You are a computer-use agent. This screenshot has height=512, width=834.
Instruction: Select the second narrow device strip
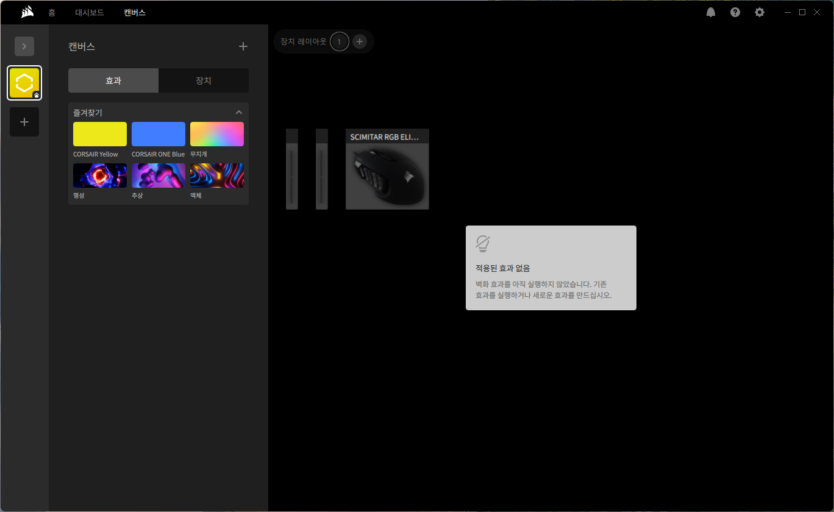point(322,169)
